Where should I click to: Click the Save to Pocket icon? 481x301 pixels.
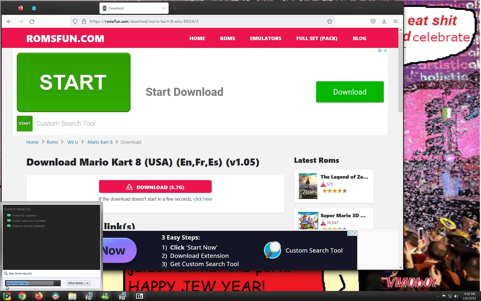373,22
